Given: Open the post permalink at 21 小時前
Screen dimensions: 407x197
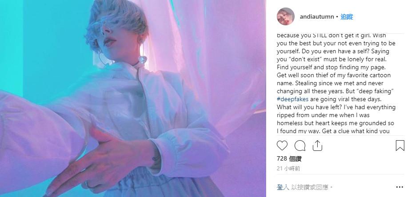Looking at the screenshot, I should click(288, 169).
